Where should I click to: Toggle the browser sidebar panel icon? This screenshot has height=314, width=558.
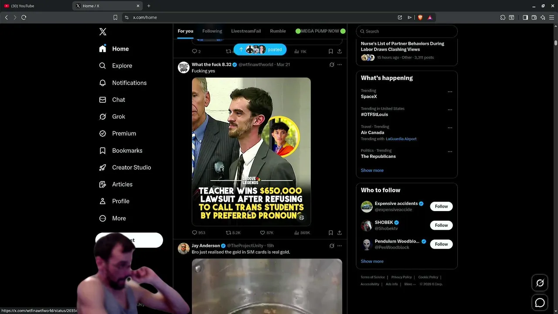525,17
